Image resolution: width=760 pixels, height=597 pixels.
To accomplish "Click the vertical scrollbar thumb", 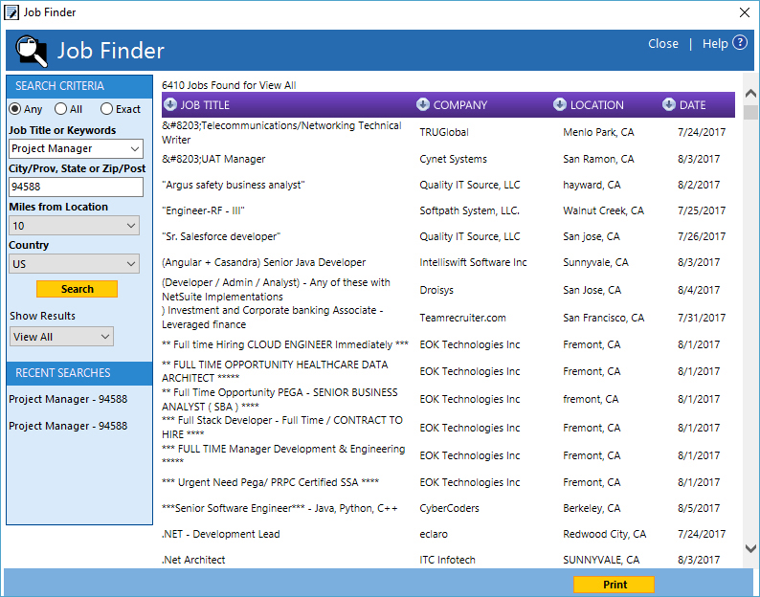I will click(x=750, y=113).
